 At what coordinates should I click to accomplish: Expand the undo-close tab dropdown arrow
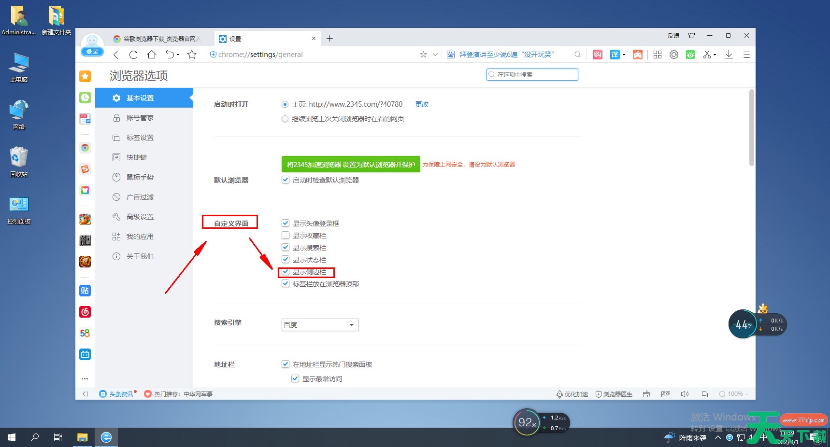coord(178,55)
